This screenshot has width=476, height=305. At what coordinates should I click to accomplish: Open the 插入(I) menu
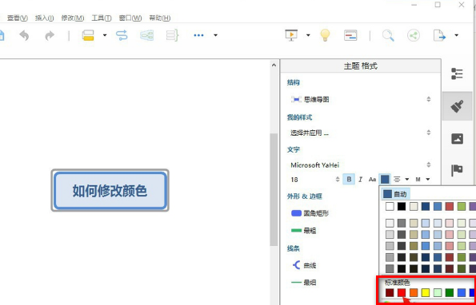tap(44, 18)
